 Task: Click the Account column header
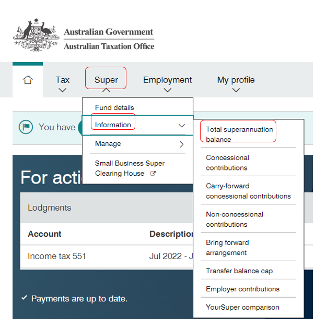[x=44, y=234]
